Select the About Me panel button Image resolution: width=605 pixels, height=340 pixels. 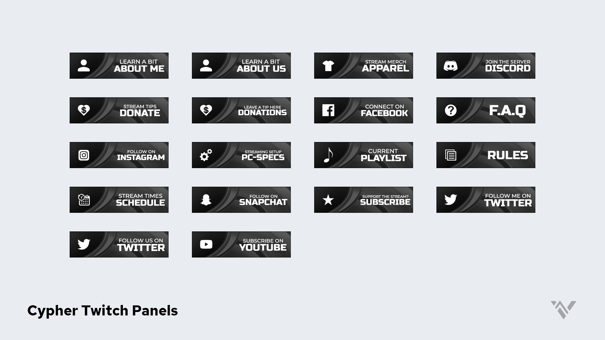119,65
